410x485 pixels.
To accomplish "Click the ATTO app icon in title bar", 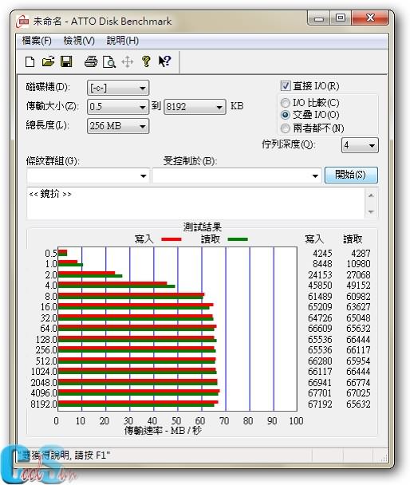I will [22, 21].
